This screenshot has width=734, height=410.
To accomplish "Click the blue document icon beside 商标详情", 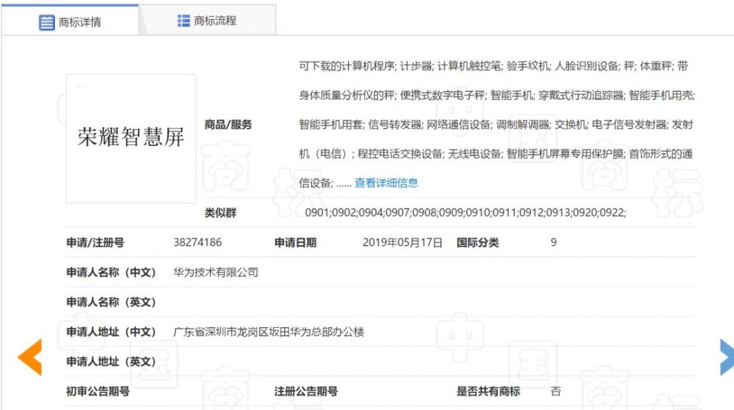I will [46, 22].
